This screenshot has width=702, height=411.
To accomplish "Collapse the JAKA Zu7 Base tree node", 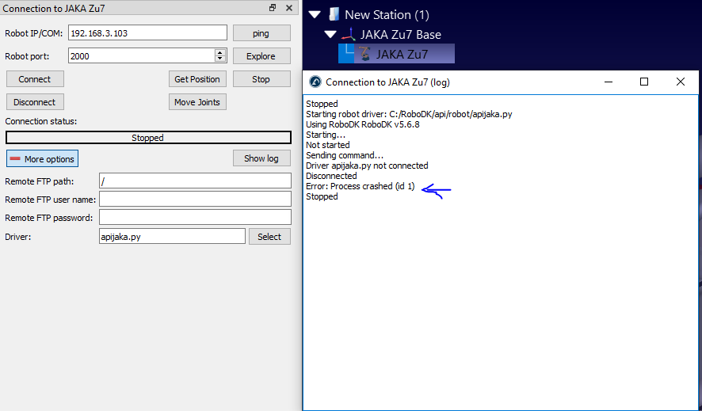I will (330, 35).
